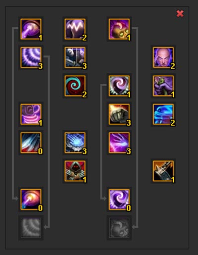The image size is (198, 255).
Task: Select the bald glowing-eyed man talent
Action: point(163,57)
